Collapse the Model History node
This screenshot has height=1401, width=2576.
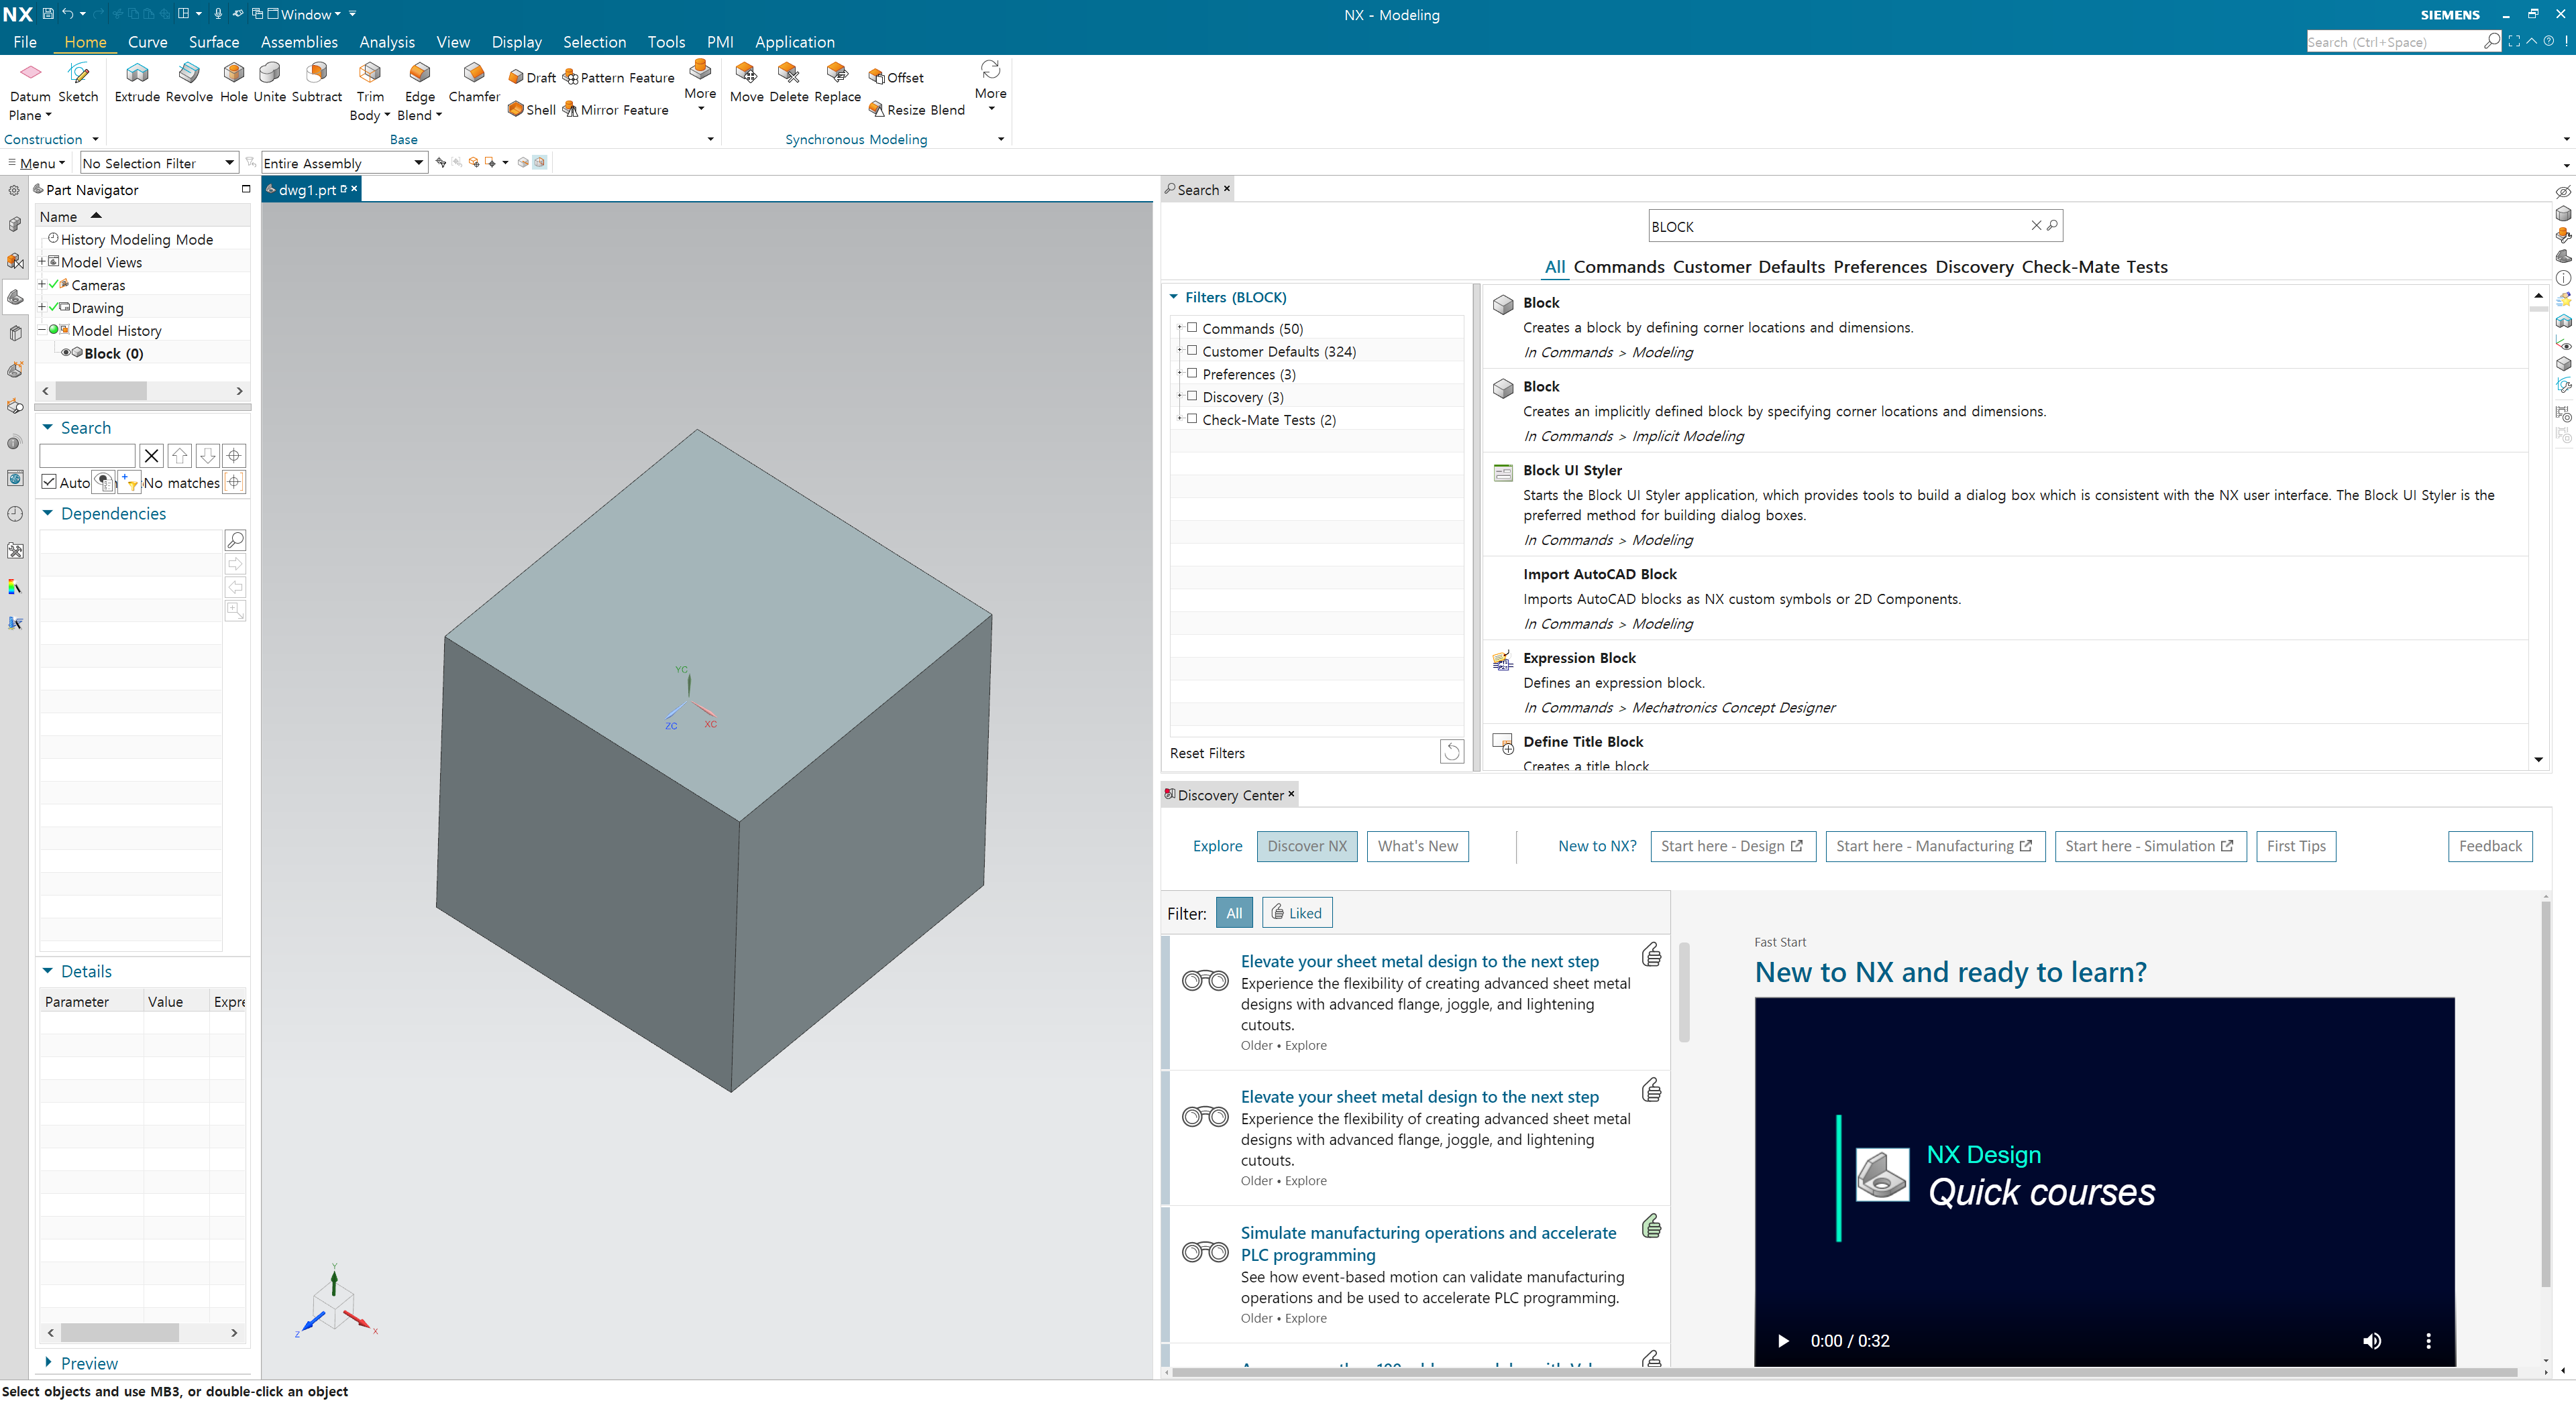coord(42,330)
